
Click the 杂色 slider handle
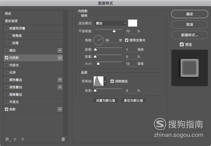point(95,90)
